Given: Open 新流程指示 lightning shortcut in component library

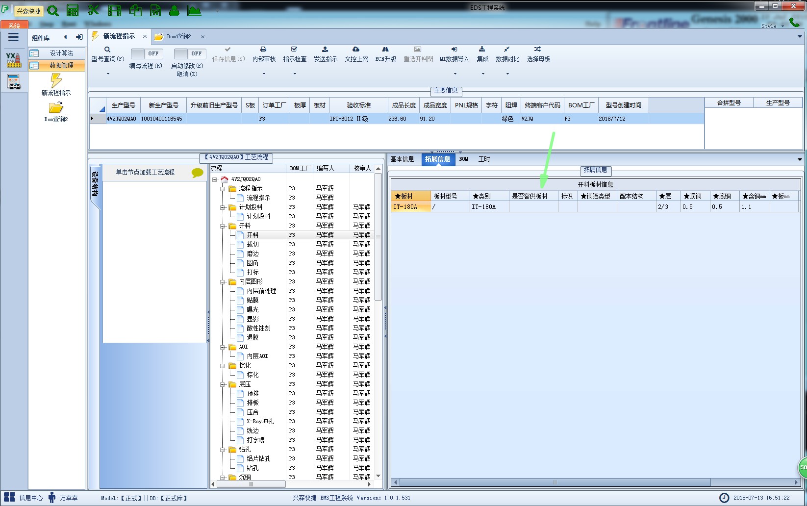Looking at the screenshot, I should [56, 84].
